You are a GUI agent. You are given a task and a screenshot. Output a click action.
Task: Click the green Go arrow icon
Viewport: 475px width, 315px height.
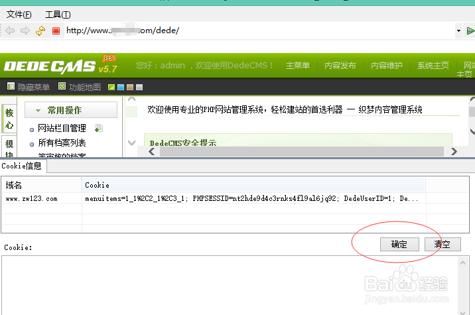click(470, 31)
